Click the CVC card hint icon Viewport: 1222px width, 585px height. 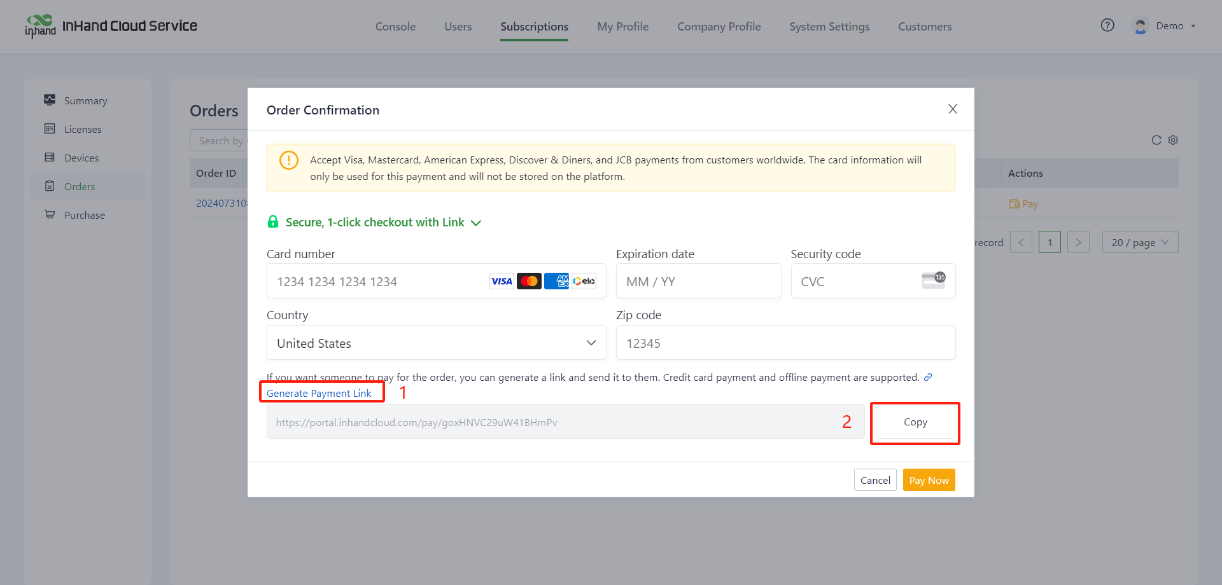click(933, 280)
